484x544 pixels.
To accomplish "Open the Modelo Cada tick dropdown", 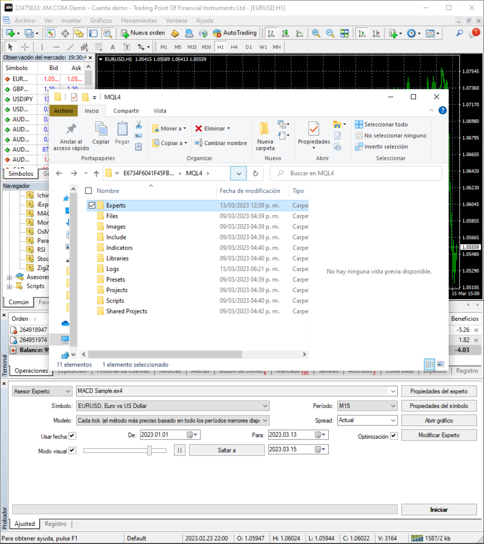I will (x=265, y=421).
